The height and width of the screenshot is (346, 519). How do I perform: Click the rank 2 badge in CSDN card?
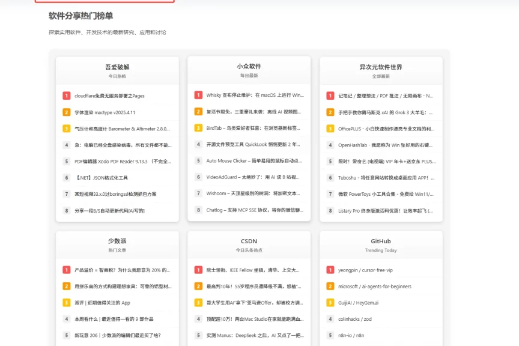pyautogui.click(x=198, y=286)
